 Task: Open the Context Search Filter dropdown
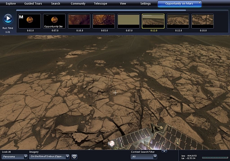(x=144, y=157)
